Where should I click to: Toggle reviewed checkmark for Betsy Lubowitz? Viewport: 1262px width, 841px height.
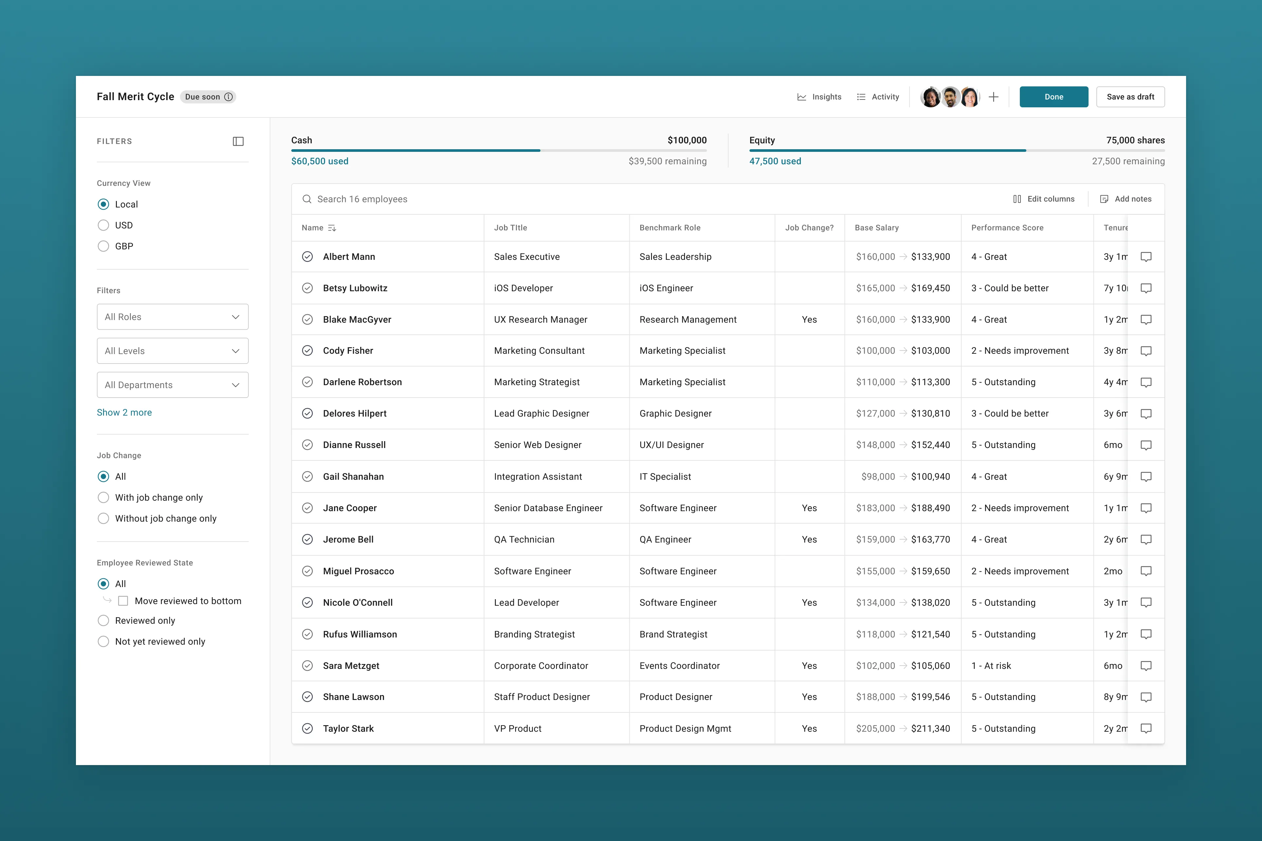point(307,288)
